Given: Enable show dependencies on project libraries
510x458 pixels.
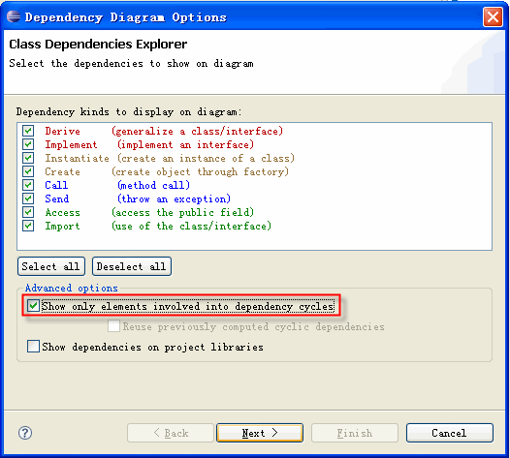Looking at the screenshot, I should 33,347.
